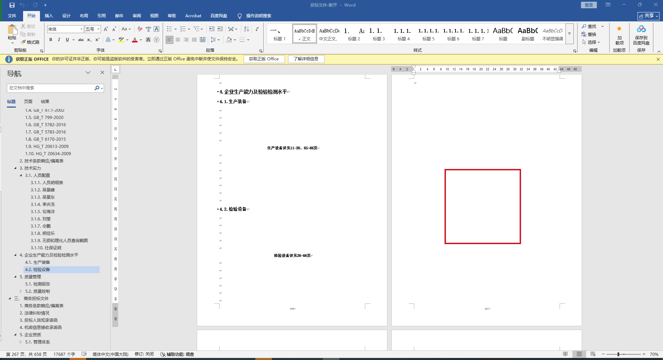Click the 获取正版 Office button
663x360 pixels.
pyautogui.click(x=264, y=59)
